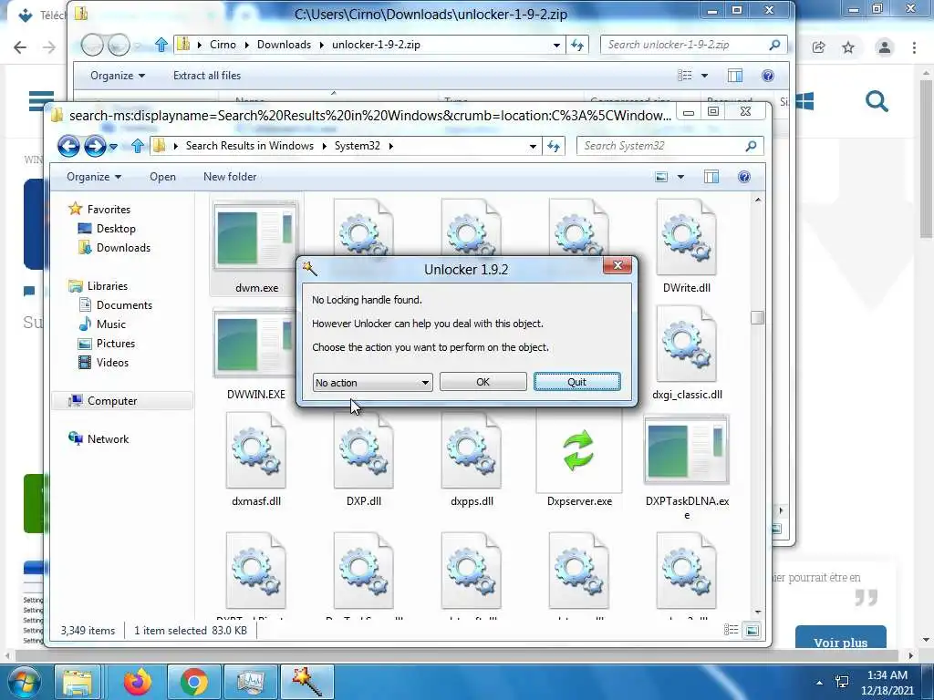Click the System32 vertical scrollbar thumb
Screen dimensions: 934x700
click(757, 318)
